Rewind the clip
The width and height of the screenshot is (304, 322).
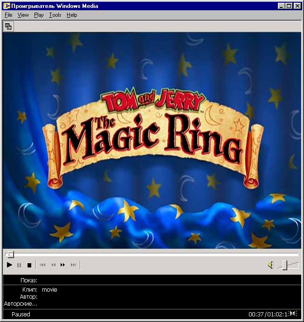pos(53,265)
